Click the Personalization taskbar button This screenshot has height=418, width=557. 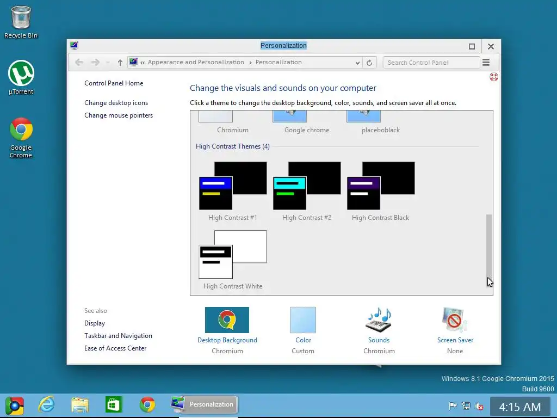coord(203,405)
